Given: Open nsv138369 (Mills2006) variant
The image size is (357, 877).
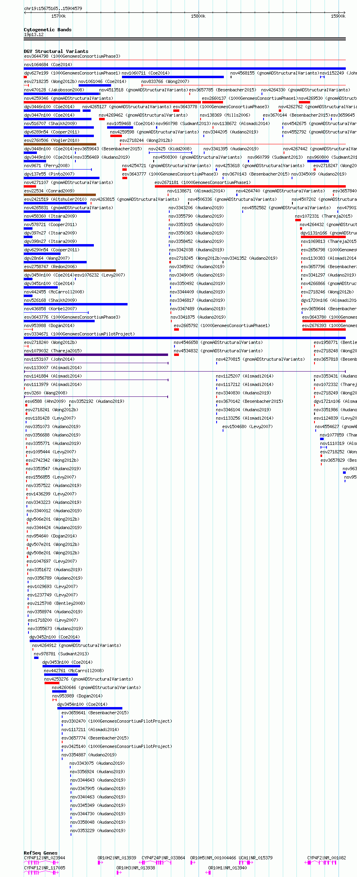Looking at the screenshot, I should pyautogui.click(x=225, y=115).
